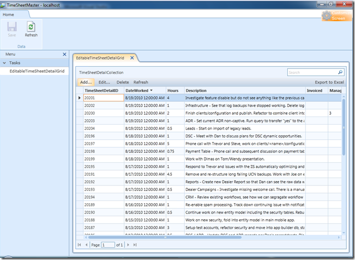This screenshot has width=355, height=260.
Task: Select cell with ID 20196
Action: 104,136
